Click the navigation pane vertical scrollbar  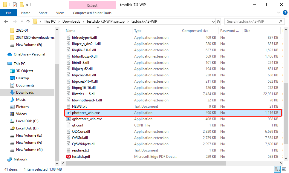click(x=57, y=112)
